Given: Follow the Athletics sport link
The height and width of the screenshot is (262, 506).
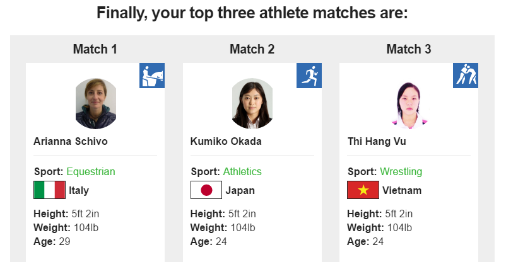Looking at the screenshot, I should [x=242, y=171].
